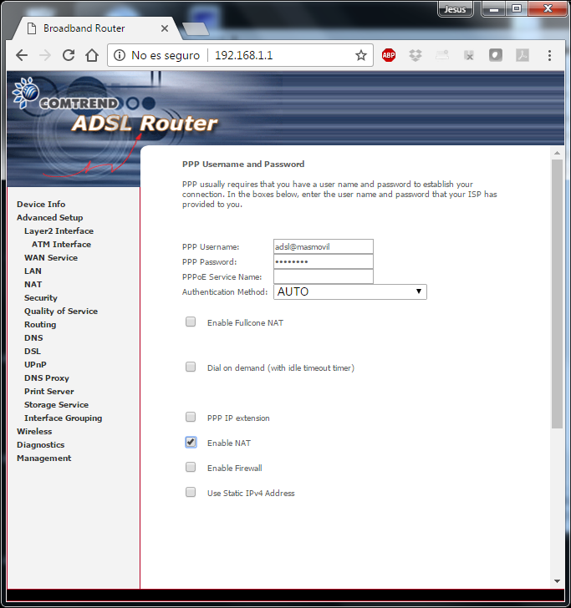The width and height of the screenshot is (571, 608).
Task: Open the Chrome three-dot menu
Action: point(549,55)
